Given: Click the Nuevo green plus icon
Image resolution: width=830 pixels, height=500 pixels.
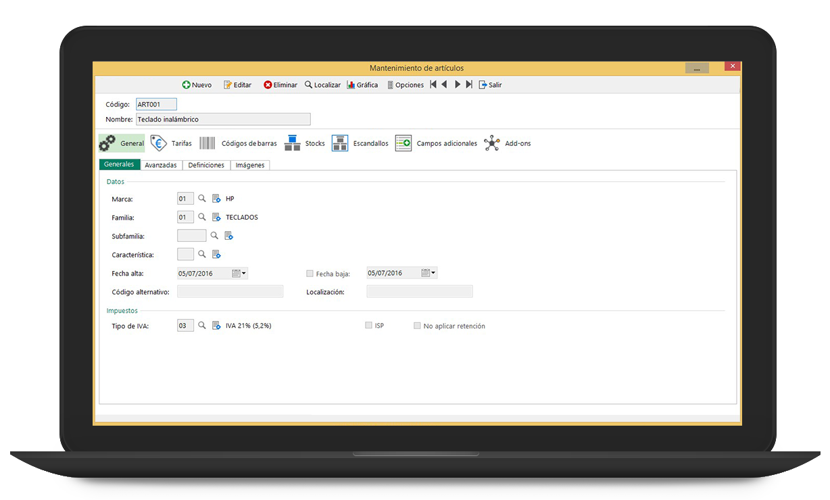Looking at the screenshot, I should pos(186,85).
